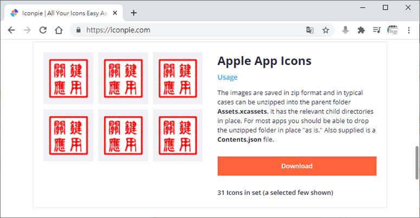This screenshot has height=218, width=420.
Task: Open the download arrow extension
Action: pos(345,30)
